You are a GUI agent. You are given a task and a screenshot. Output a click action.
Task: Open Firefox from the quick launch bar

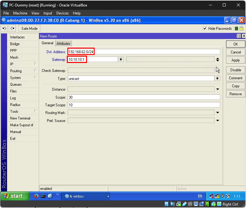tap(36, 196)
